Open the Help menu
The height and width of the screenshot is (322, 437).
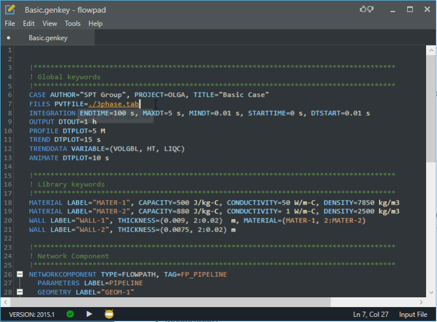[95, 24]
